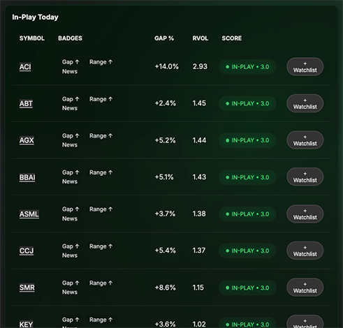
Task: Click the Gap up badge for CCJ
Action: coord(71,246)
